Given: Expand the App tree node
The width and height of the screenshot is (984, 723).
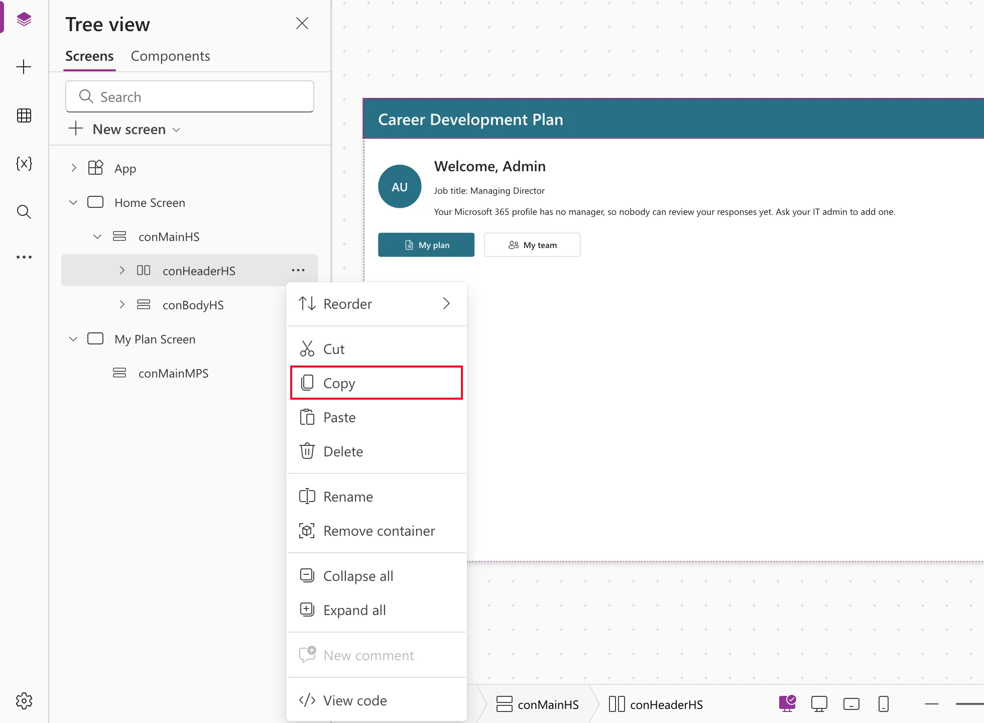Looking at the screenshot, I should [74, 168].
